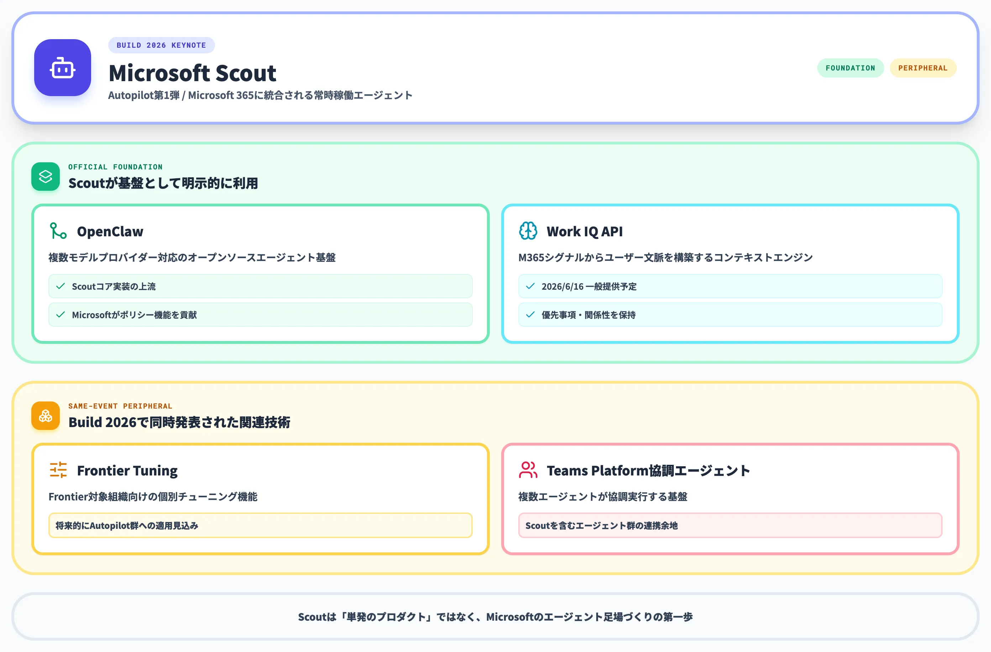Click the heading Build 2026で同時発表された関連技術

[179, 422]
